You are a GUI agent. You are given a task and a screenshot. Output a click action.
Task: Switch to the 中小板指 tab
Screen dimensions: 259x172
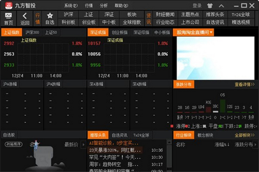tap(162, 32)
